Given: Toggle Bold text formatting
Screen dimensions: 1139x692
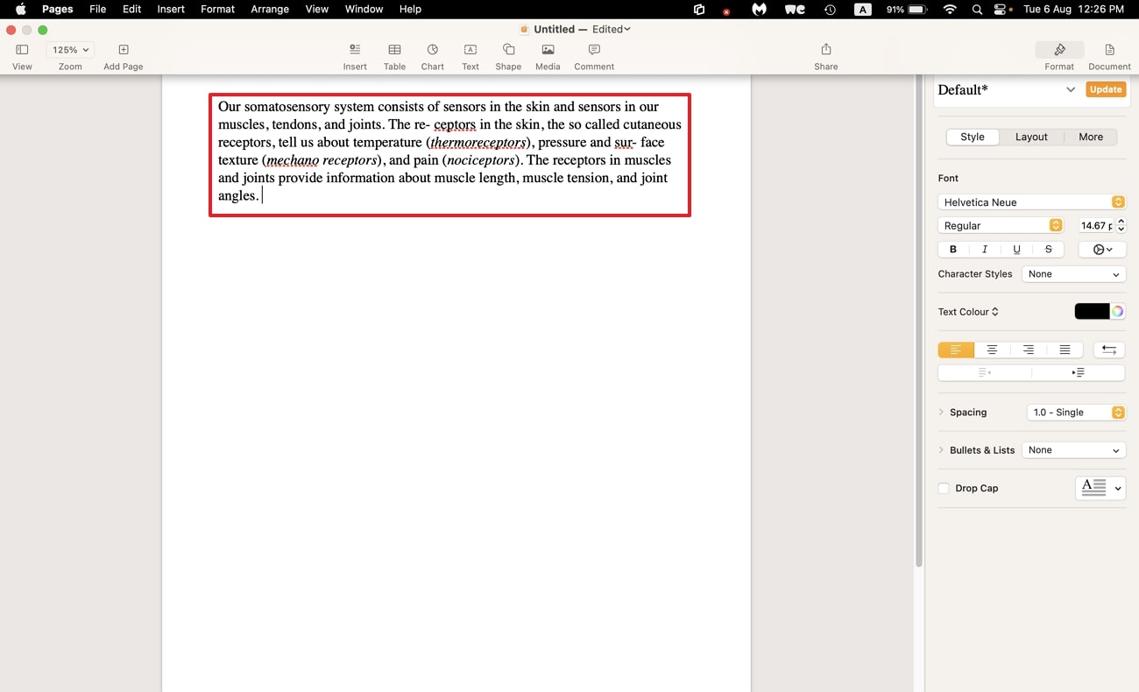Looking at the screenshot, I should [x=953, y=250].
